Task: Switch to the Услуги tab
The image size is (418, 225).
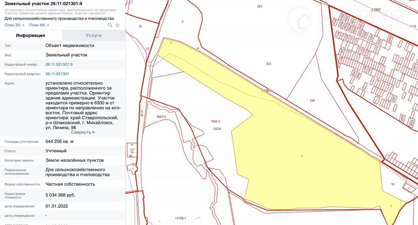Action: (x=94, y=35)
